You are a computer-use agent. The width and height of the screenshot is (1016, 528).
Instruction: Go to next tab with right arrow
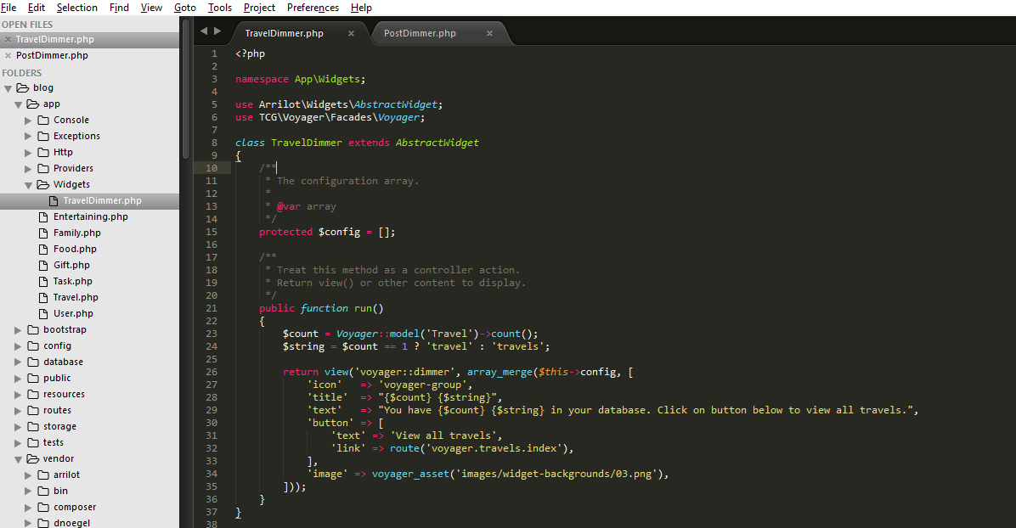coord(217,31)
